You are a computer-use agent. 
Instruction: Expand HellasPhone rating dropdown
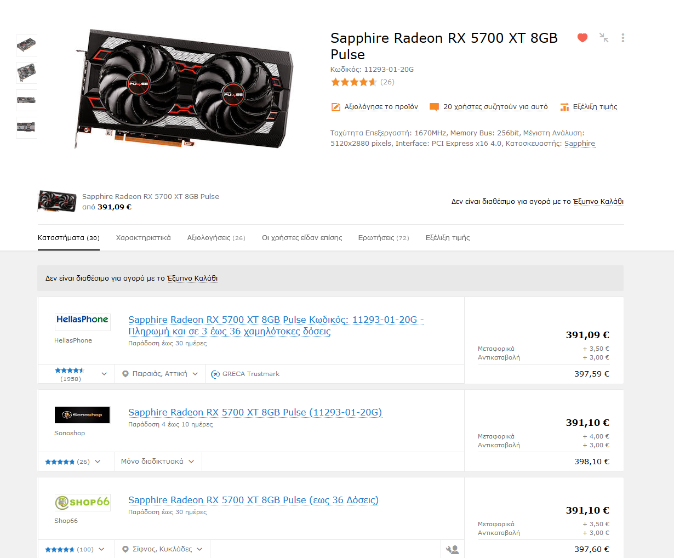104,374
